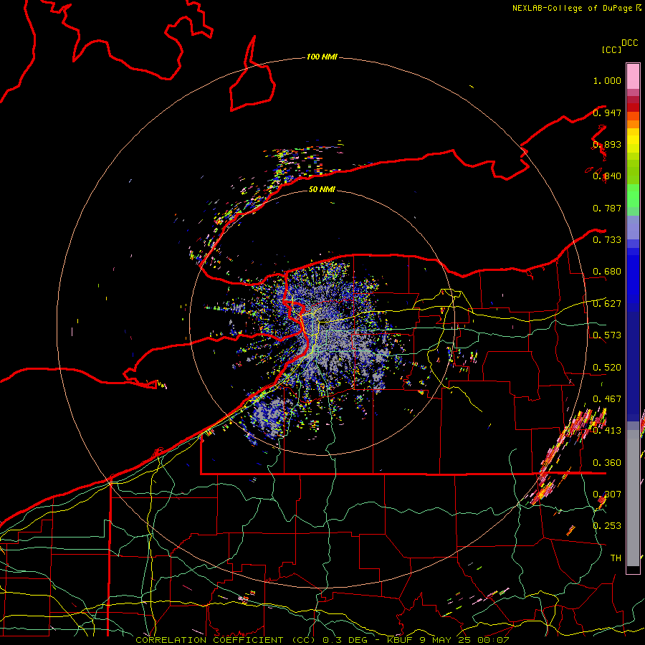The image size is (645, 645).
Task: Pick the lavender color bar segment
Action: 633,227
